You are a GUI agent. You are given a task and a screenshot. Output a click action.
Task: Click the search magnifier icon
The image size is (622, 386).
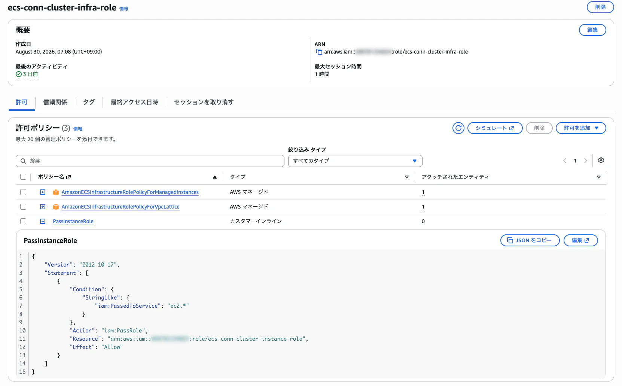coord(23,161)
